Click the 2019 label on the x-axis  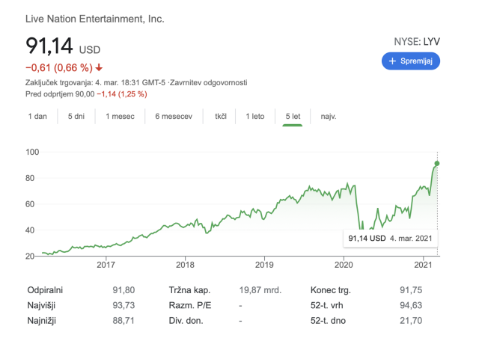point(264,264)
